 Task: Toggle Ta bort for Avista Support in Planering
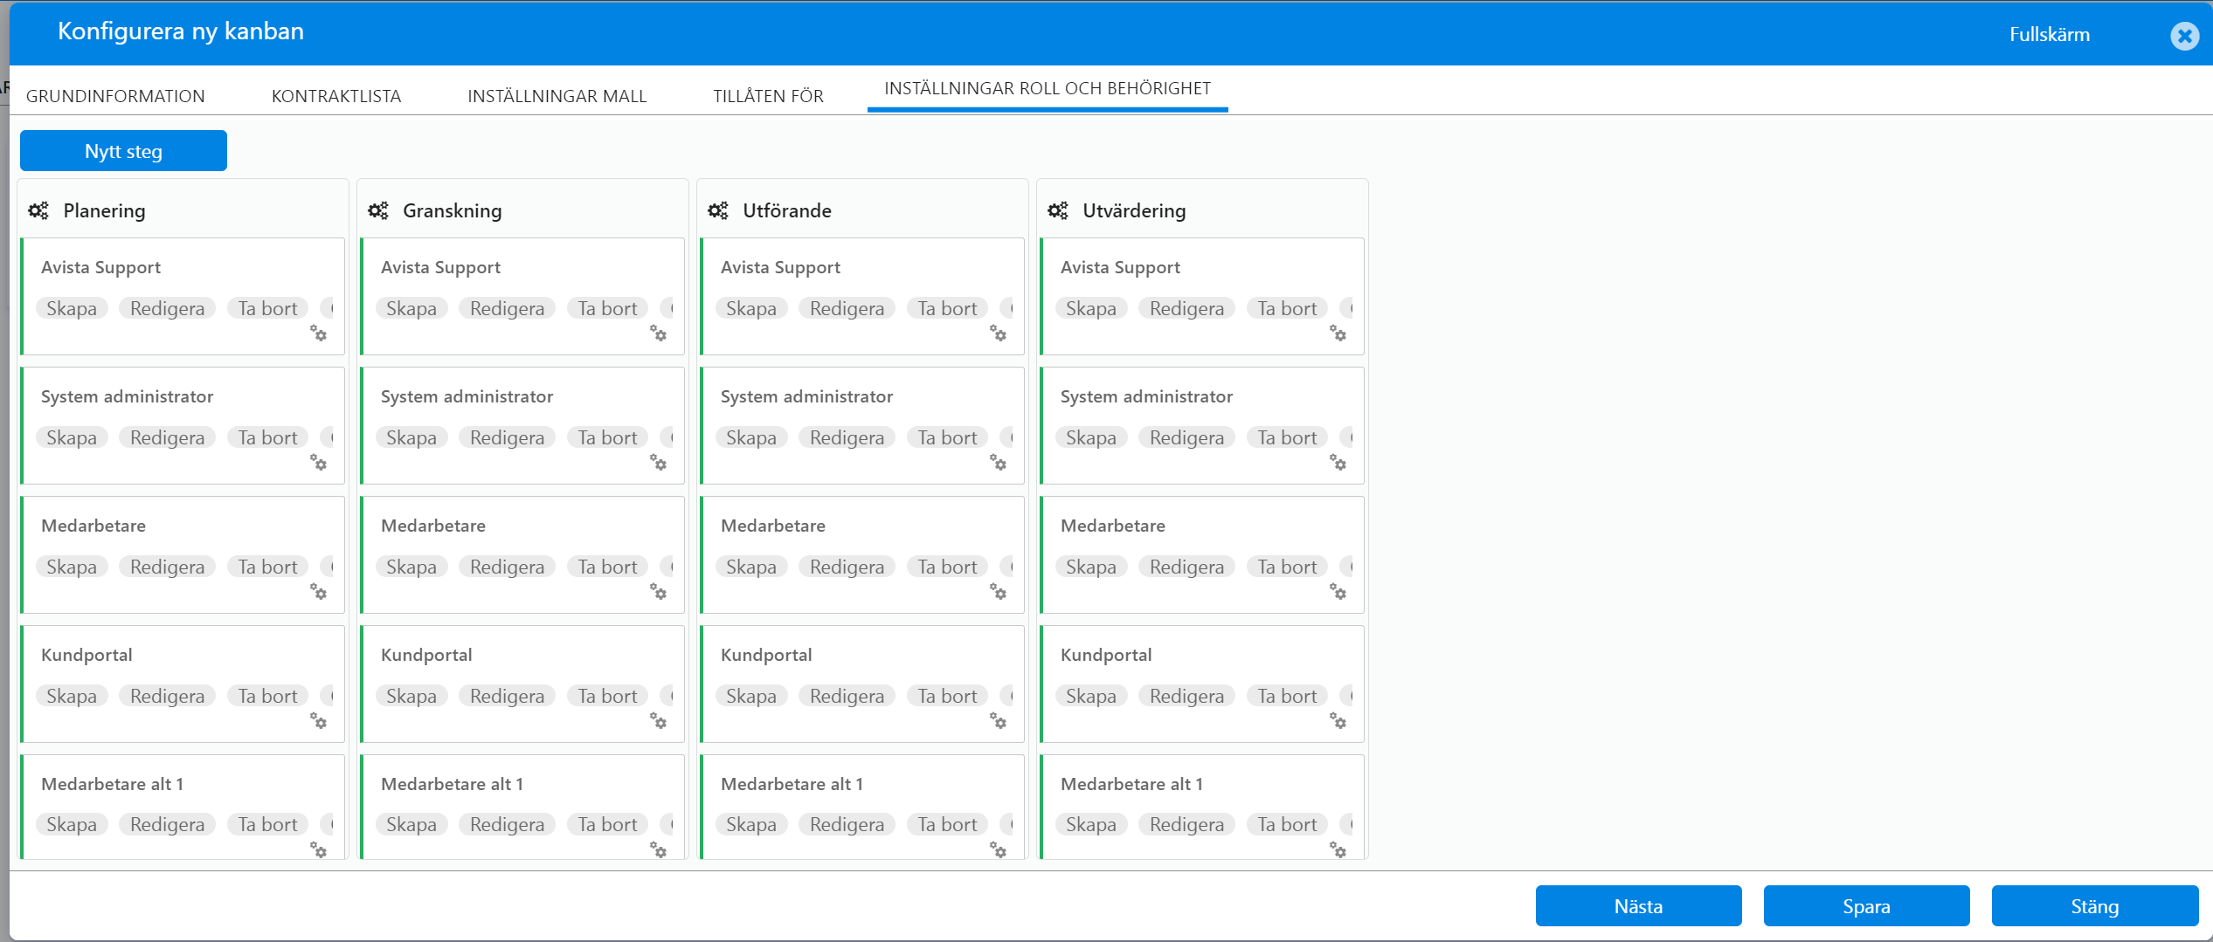(268, 308)
